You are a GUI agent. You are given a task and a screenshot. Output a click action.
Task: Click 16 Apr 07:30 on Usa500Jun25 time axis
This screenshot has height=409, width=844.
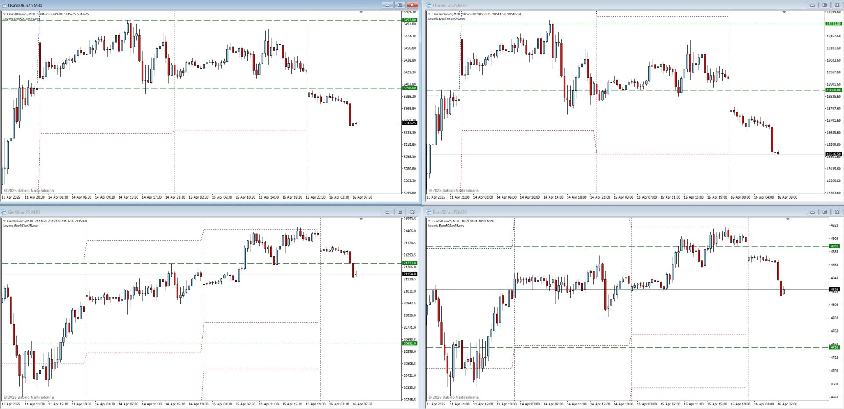click(x=362, y=197)
